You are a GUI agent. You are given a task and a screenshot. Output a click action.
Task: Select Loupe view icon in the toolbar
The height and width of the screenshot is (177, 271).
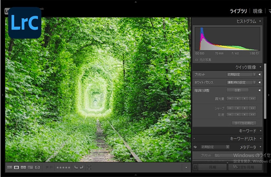click(16, 167)
